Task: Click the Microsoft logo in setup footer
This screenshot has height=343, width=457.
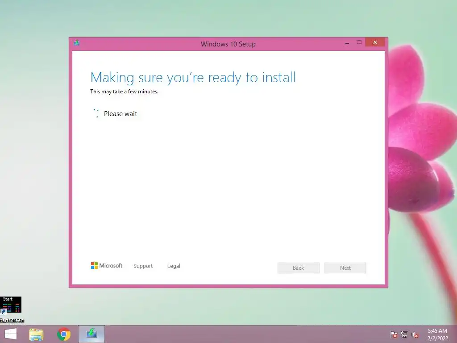Action: [x=107, y=265]
